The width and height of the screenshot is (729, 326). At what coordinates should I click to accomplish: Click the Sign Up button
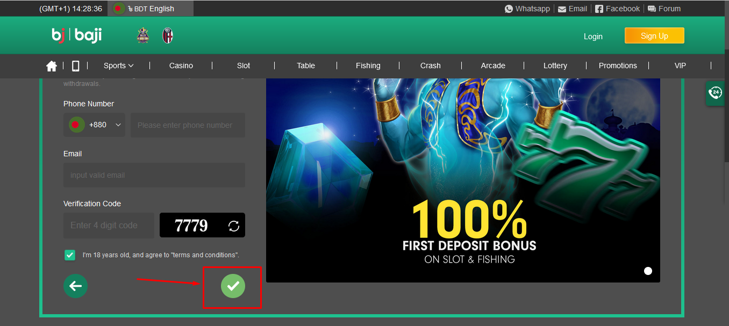pos(654,36)
